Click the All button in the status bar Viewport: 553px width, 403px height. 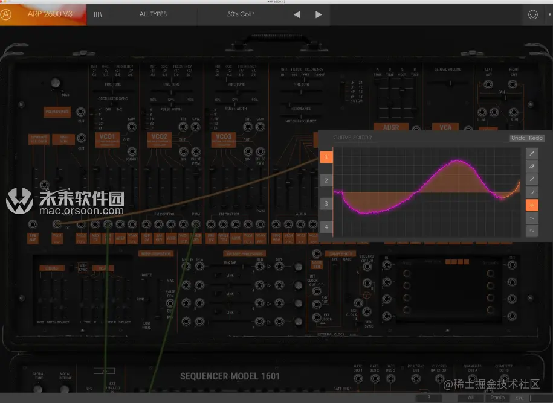pyautogui.click(x=470, y=398)
